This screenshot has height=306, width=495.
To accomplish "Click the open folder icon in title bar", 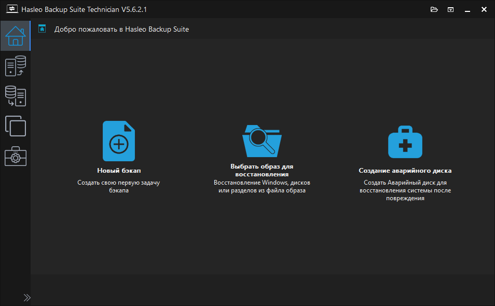I will (434, 9).
